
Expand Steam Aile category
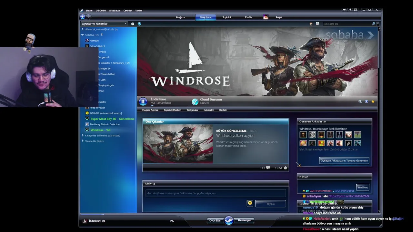83,141
